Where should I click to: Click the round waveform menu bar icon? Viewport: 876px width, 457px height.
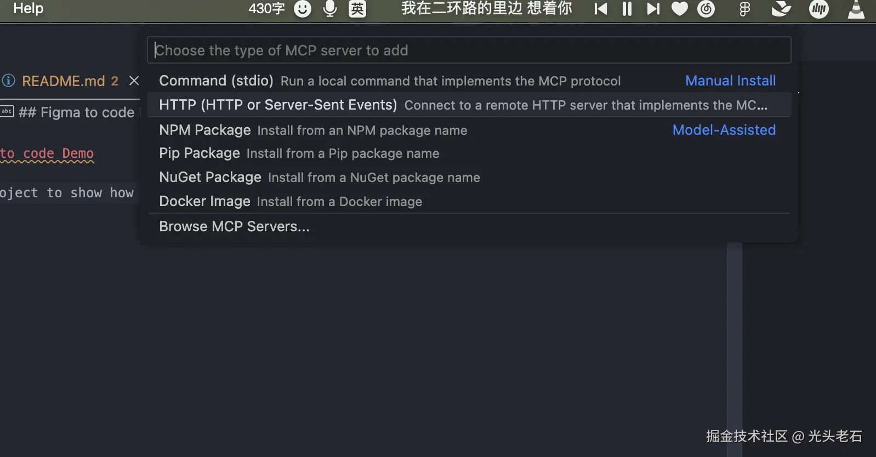tap(819, 9)
